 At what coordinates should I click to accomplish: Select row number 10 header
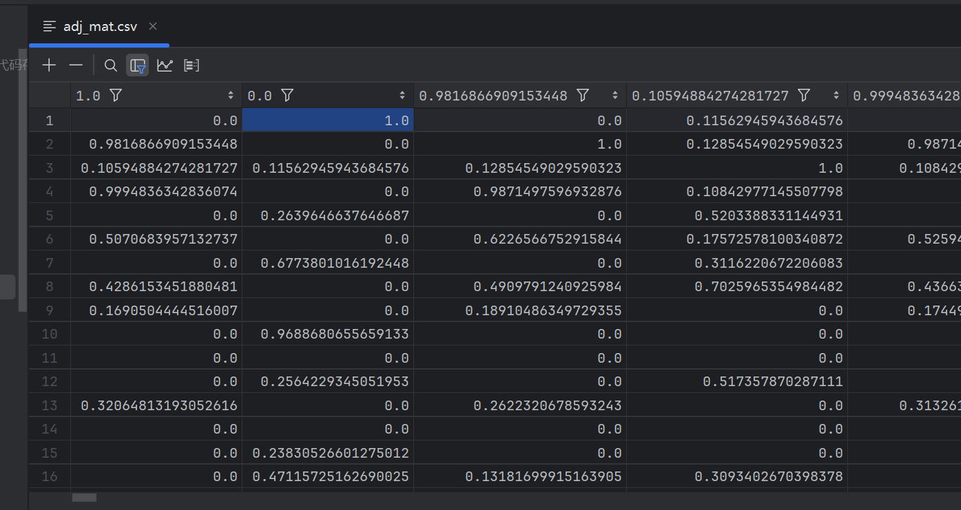coord(50,334)
